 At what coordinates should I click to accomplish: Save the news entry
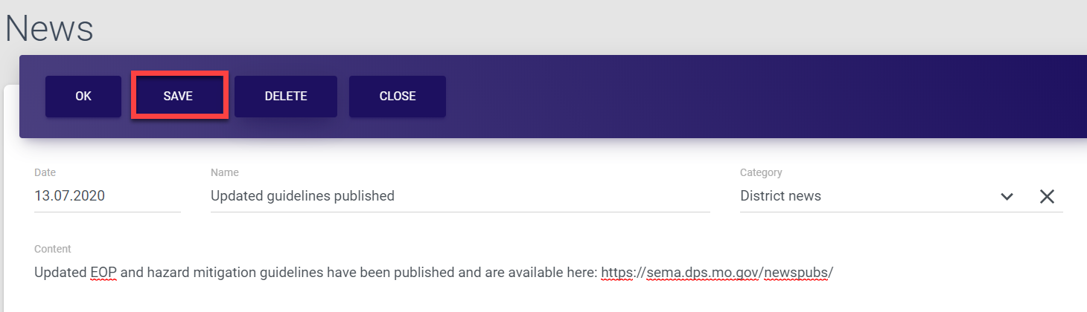tap(179, 96)
